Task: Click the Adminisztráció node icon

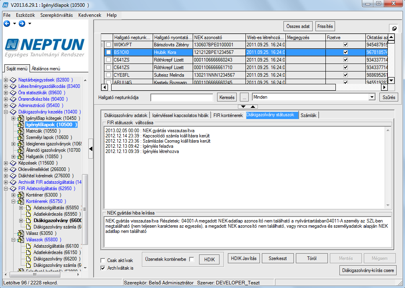Action: click(13, 105)
